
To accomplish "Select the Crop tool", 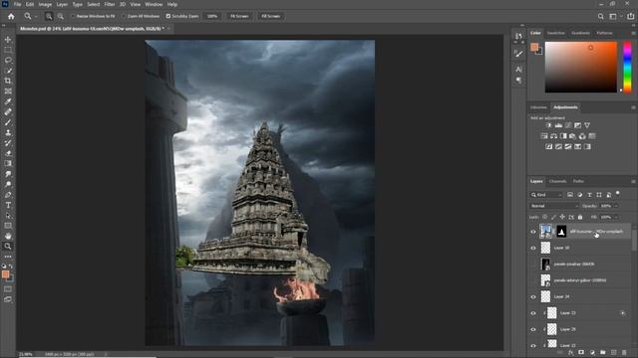I will [x=8, y=81].
